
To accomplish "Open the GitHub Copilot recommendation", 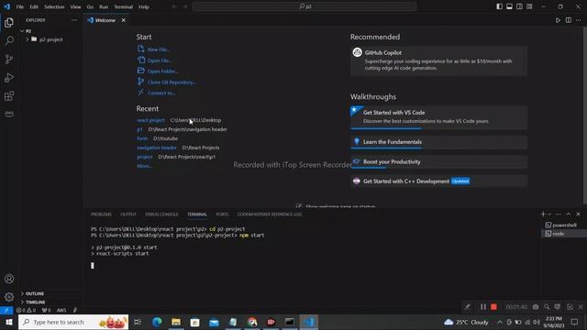I will pos(438,61).
